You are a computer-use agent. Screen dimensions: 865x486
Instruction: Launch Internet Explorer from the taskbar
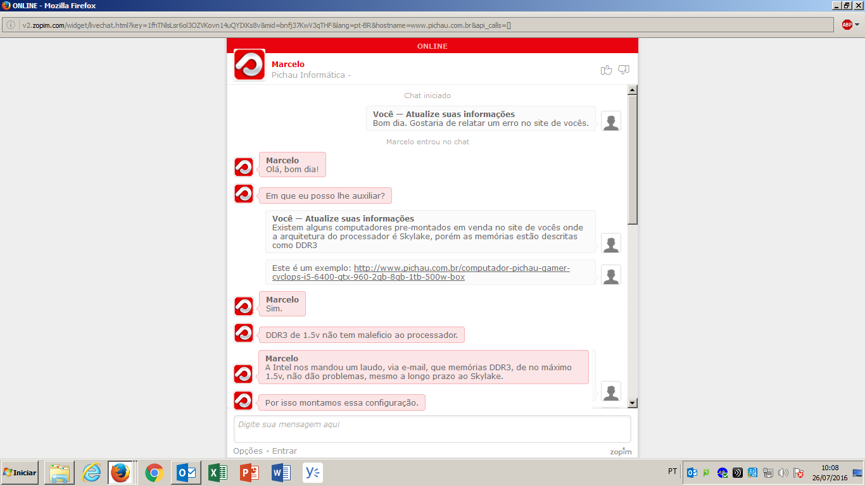point(91,473)
